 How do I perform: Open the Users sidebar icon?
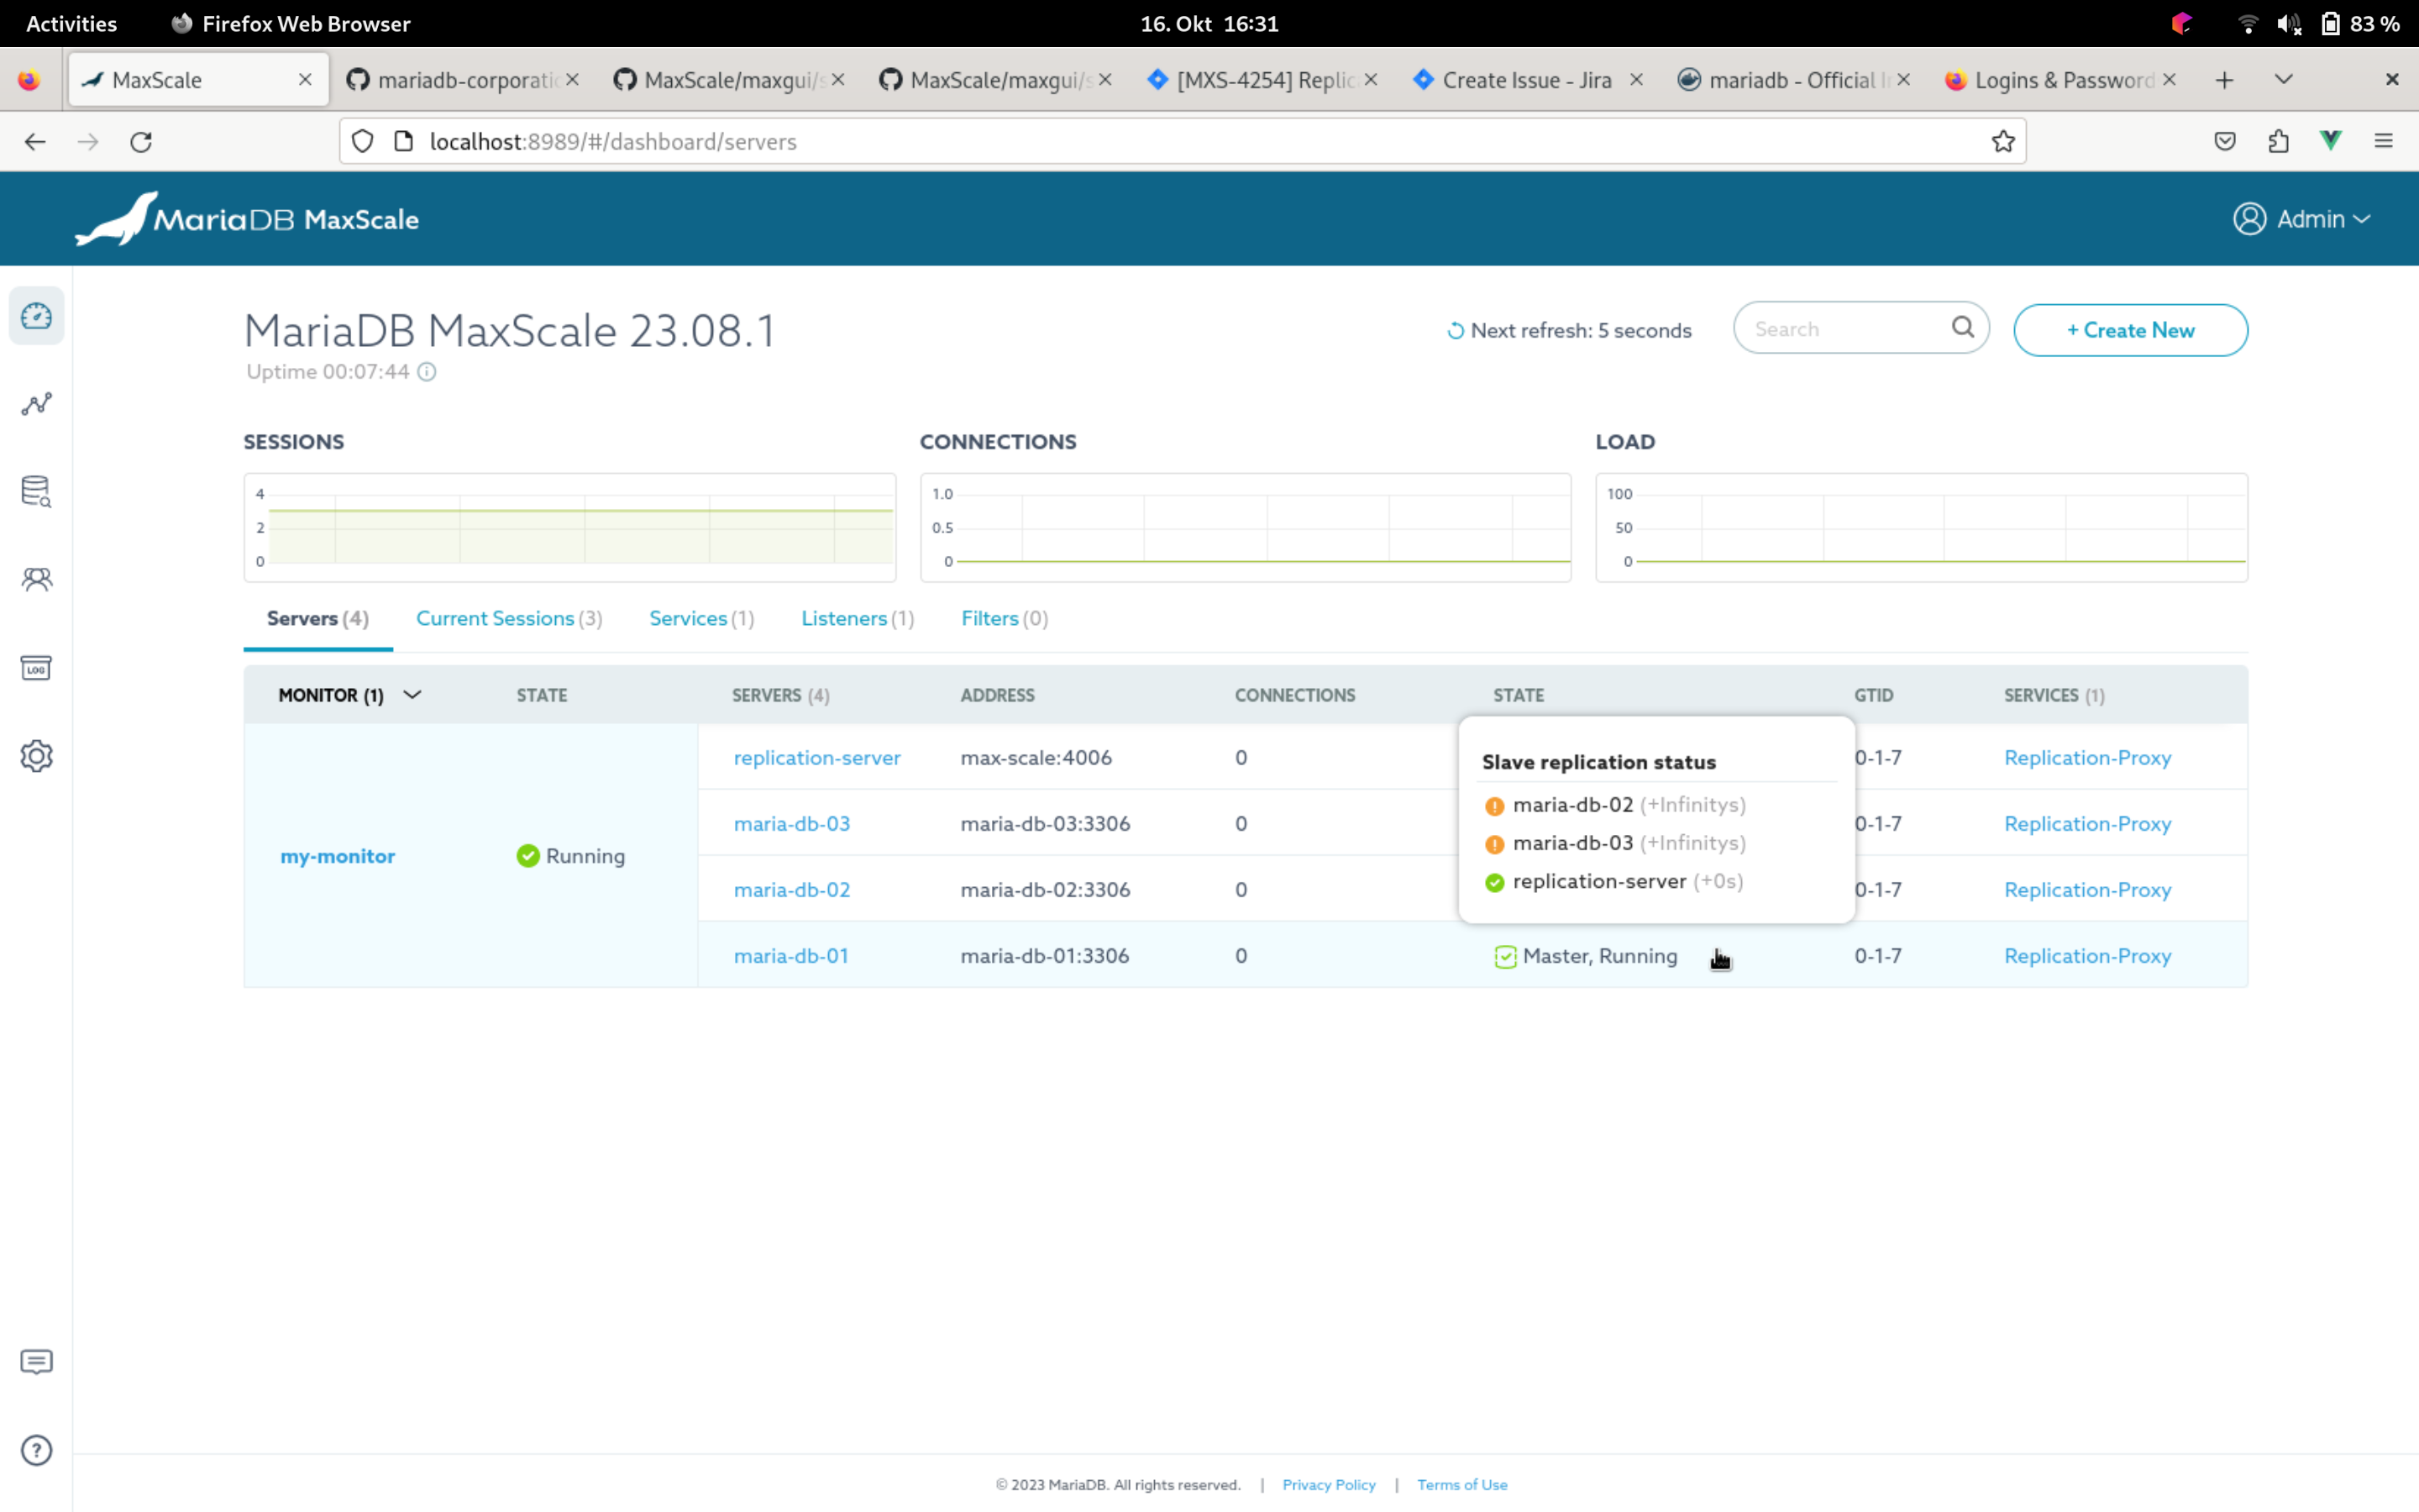(37, 579)
